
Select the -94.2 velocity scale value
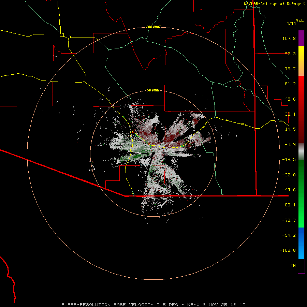(289, 235)
